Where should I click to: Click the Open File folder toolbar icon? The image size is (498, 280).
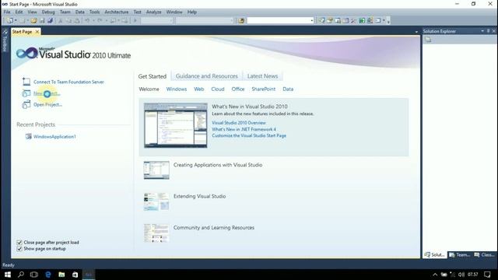(x=33, y=21)
